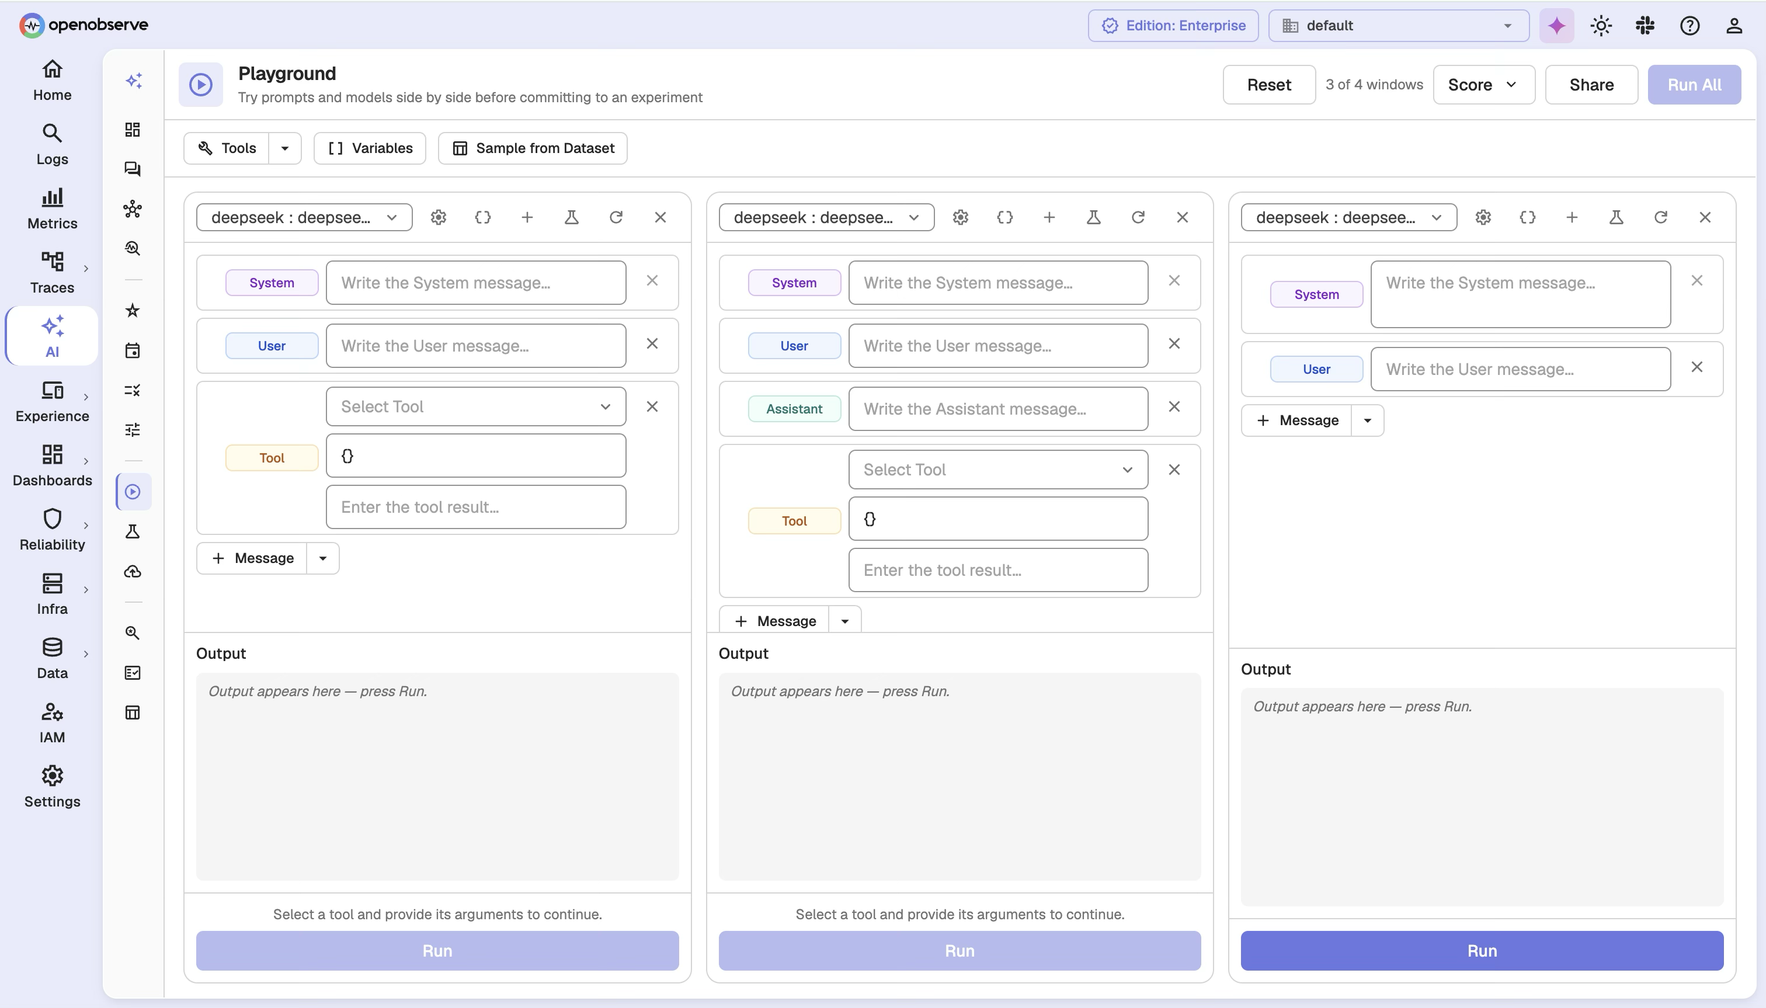This screenshot has height=1008, width=1766.
Task: Open the Playground icon in secondary sidebar
Action: [x=133, y=492]
